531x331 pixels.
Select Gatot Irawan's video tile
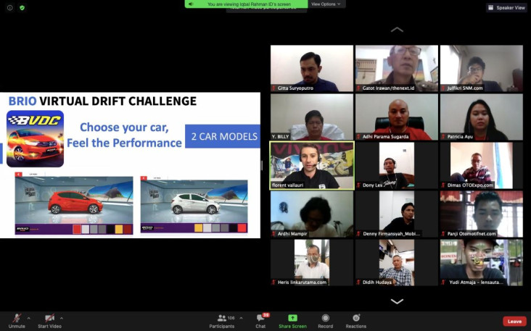coord(397,68)
